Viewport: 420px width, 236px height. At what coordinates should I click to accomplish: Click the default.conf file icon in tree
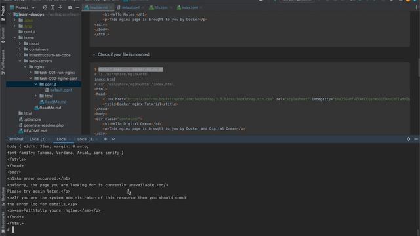[47, 90]
